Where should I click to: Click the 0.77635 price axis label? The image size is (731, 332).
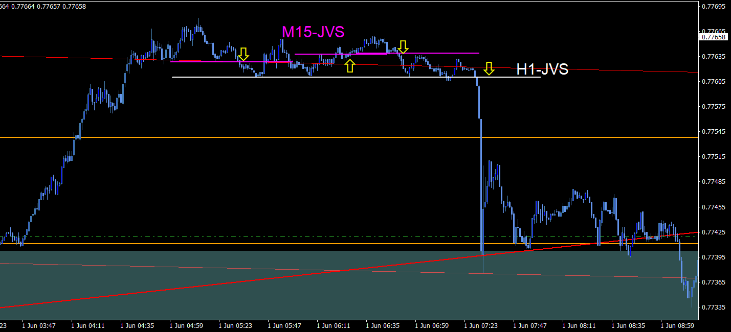[x=715, y=57]
